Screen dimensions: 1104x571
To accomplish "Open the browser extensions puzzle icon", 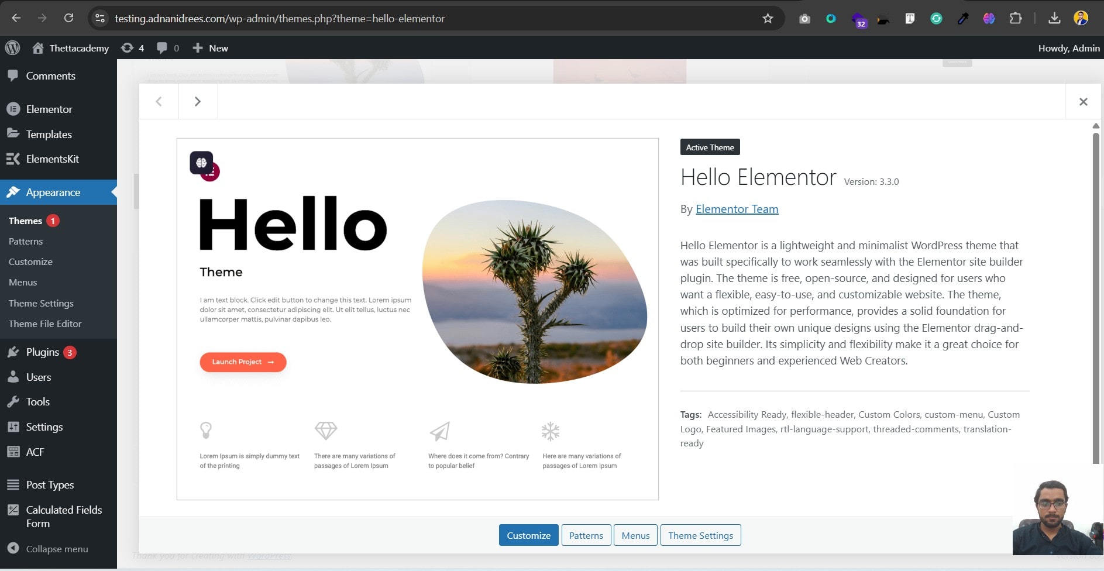I will (x=1016, y=18).
